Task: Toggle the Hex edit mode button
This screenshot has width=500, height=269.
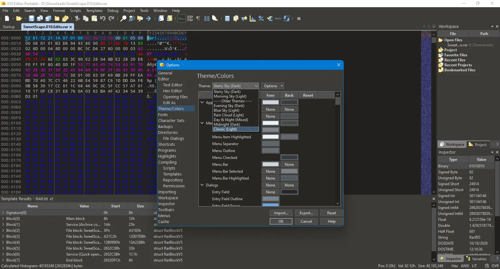Action: click(x=182, y=19)
